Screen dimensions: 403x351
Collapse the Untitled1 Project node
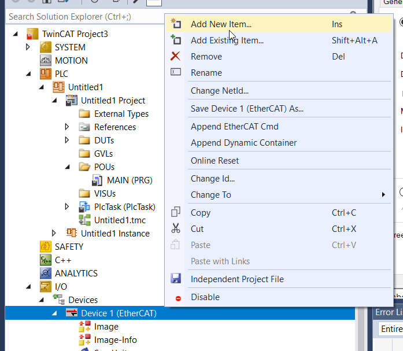(54, 101)
